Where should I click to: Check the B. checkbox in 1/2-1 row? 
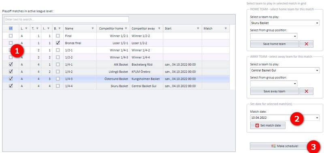pyautogui.click(x=58, y=50)
